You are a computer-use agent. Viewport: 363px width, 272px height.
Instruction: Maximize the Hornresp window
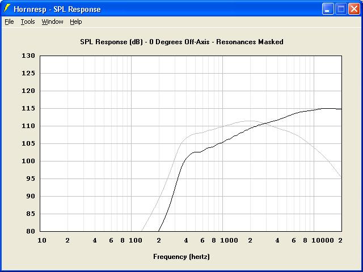click(x=341, y=9)
